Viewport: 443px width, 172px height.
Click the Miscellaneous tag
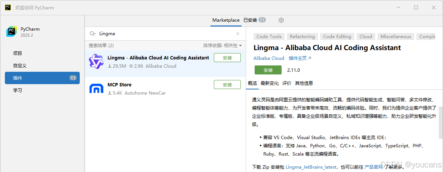(396, 36)
